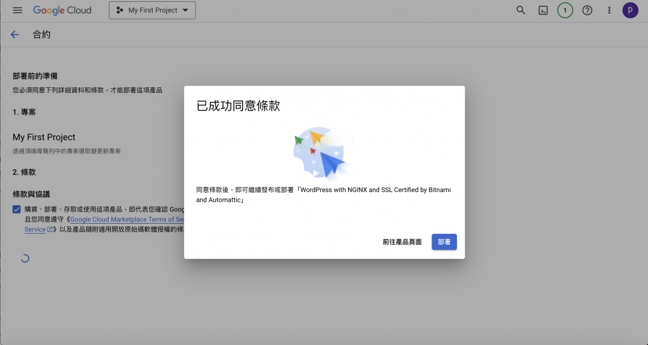Open the three-dot more options menu
Image resolution: width=648 pixels, height=345 pixels.
609,10
